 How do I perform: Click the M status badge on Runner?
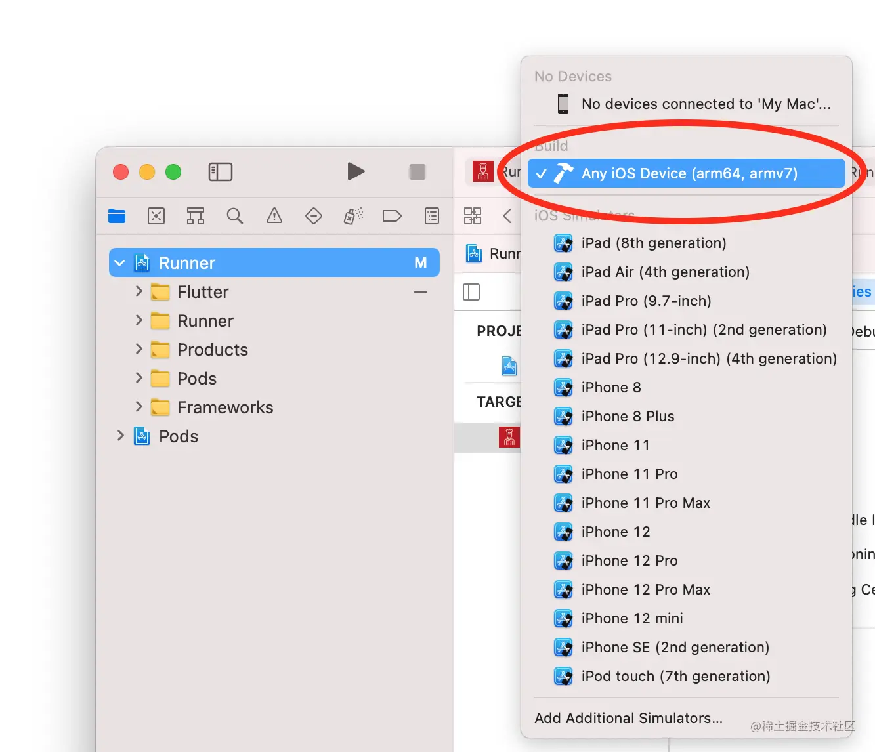[x=421, y=263]
